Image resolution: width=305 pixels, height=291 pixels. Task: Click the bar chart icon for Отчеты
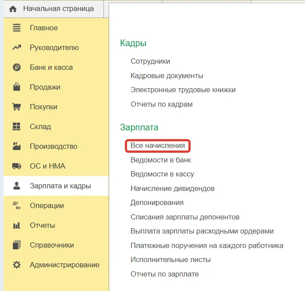coord(16,225)
